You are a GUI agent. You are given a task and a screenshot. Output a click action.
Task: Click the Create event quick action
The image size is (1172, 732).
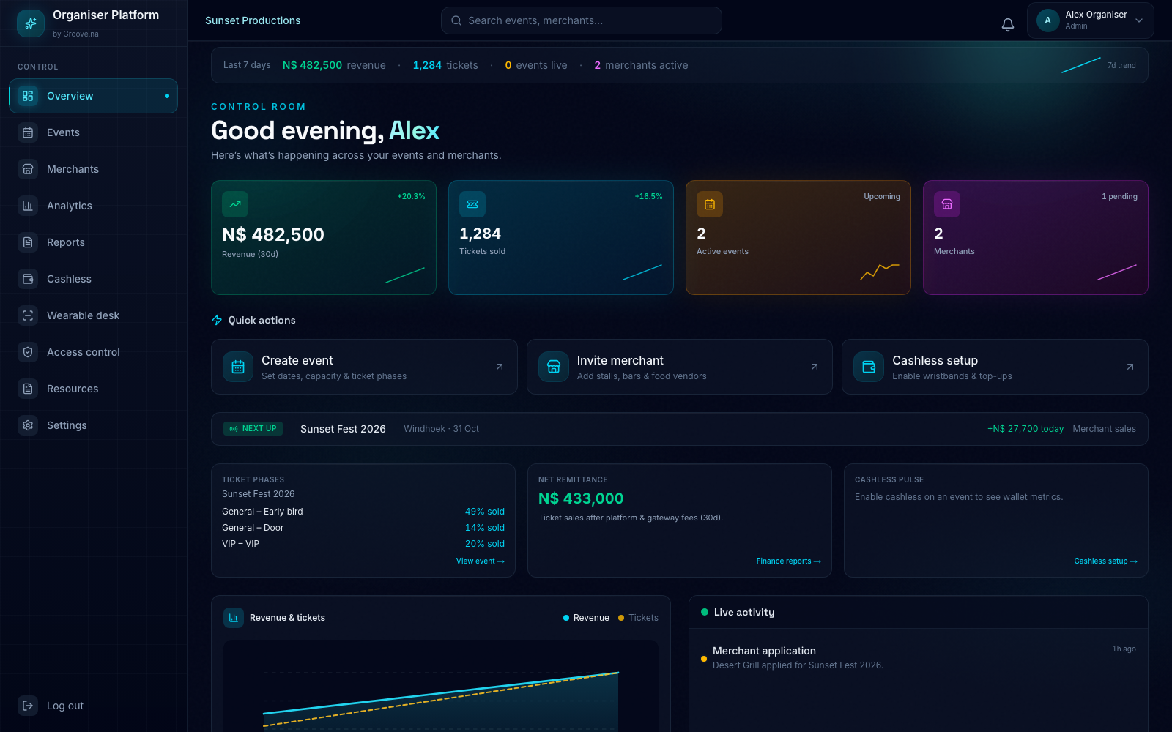point(364,367)
